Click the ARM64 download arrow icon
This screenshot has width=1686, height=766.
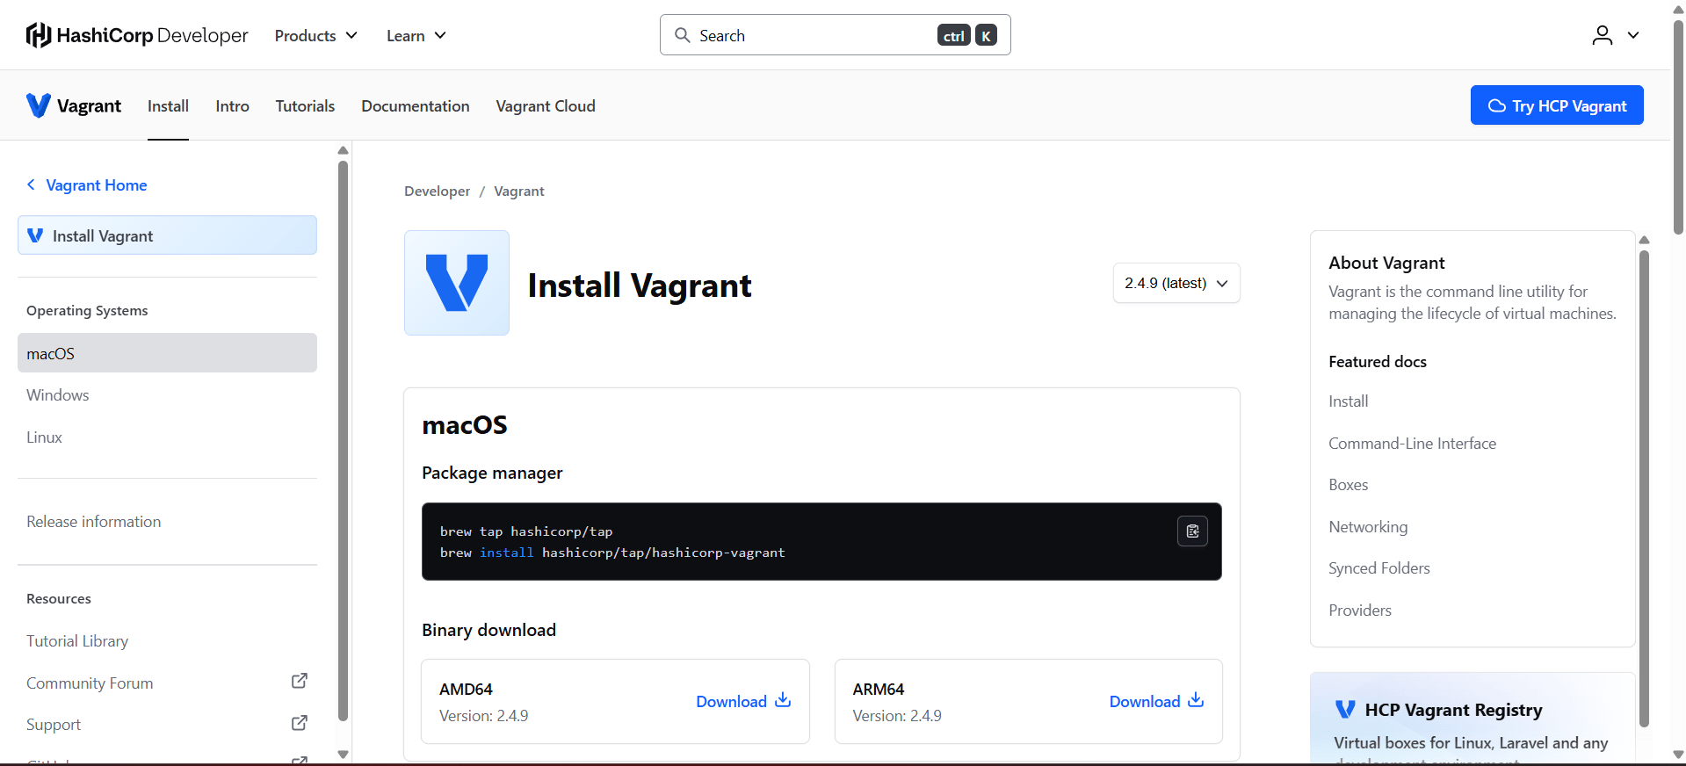[1196, 700]
